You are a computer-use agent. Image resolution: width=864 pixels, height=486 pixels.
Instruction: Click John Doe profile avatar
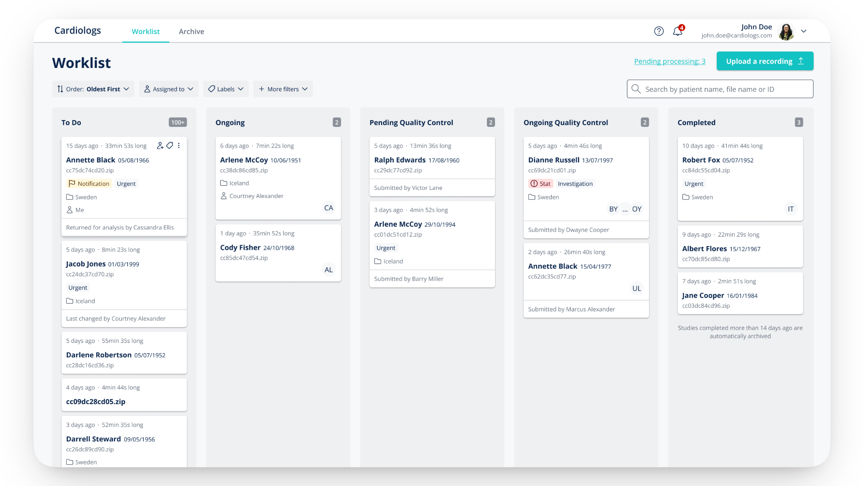coord(786,31)
